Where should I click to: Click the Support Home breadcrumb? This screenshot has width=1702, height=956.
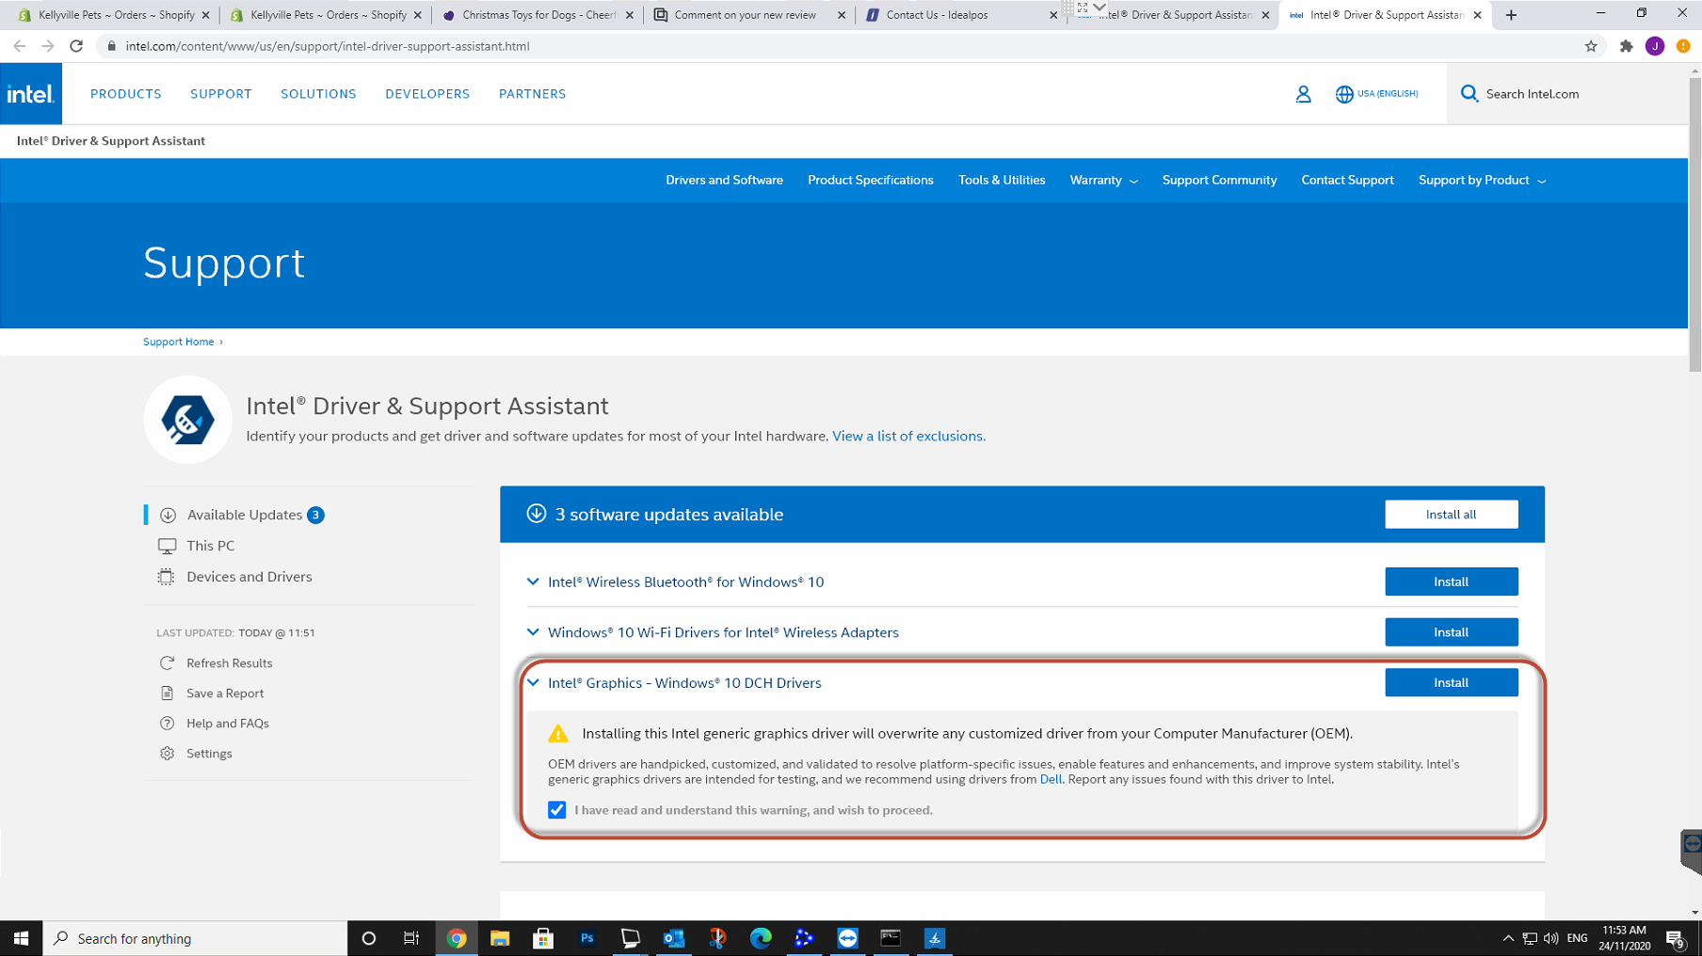click(x=179, y=342)
